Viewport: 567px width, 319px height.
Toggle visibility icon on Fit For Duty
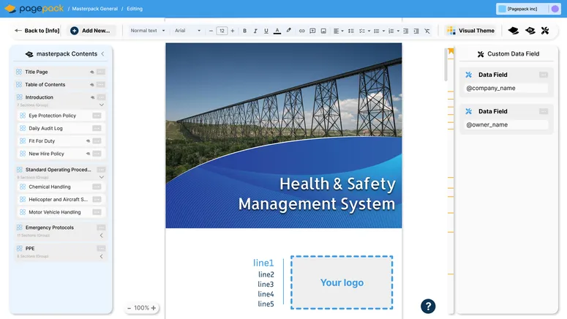pos(88,140)
